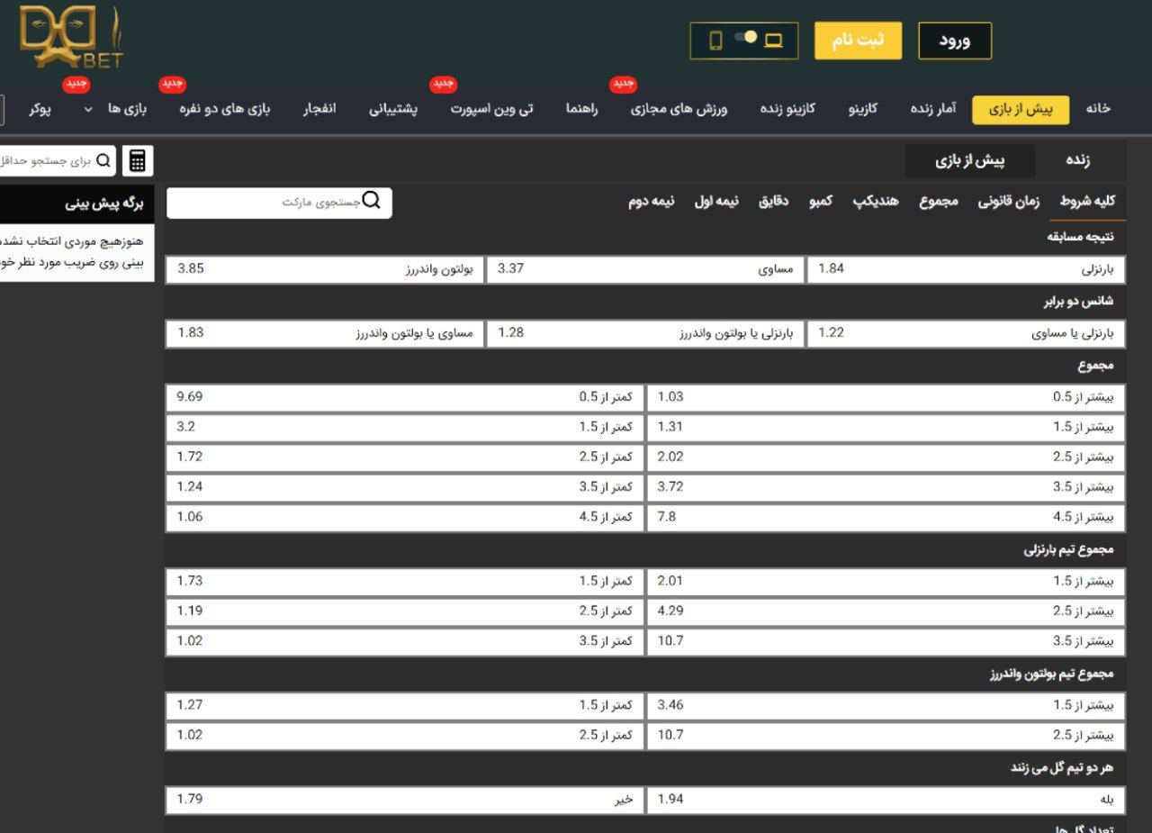The height and width of the screenshot is (833, 1152).
Task: Click the DaBet logo in the header
Action: click(70, 38)
